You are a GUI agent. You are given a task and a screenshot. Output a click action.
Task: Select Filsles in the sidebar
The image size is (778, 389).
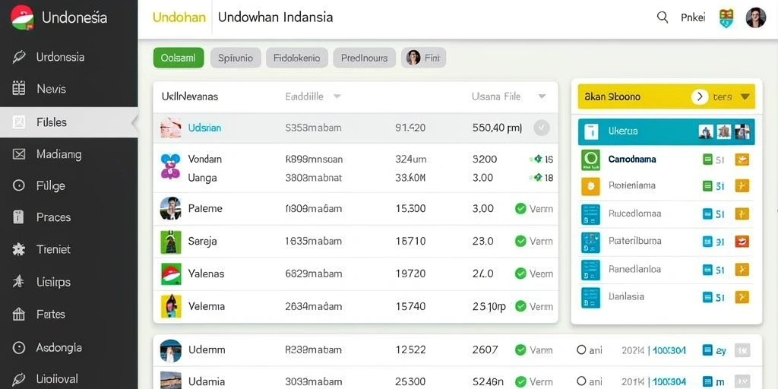point(68,122)
